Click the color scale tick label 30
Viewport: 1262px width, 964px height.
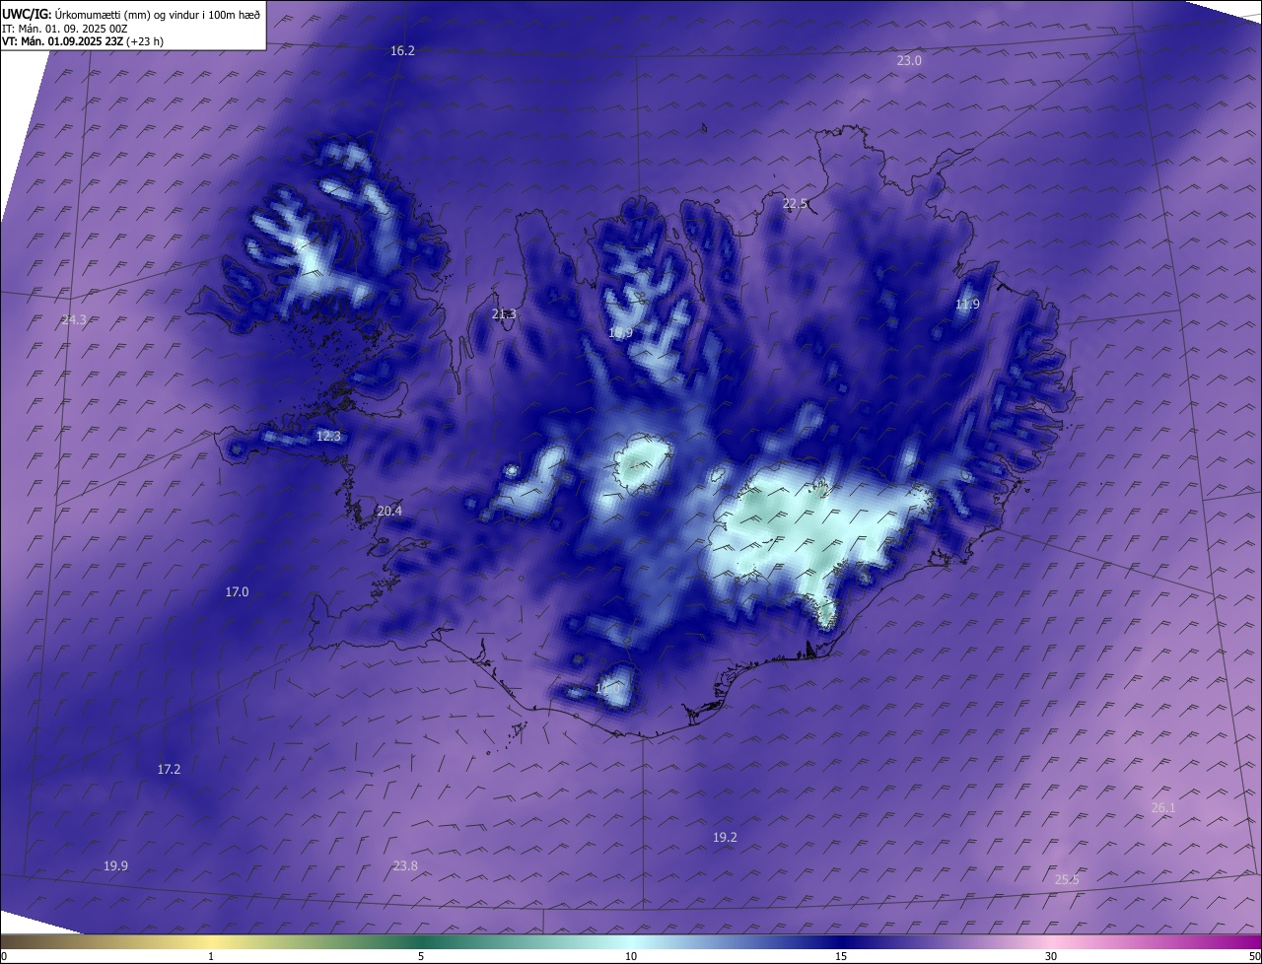1051,956
